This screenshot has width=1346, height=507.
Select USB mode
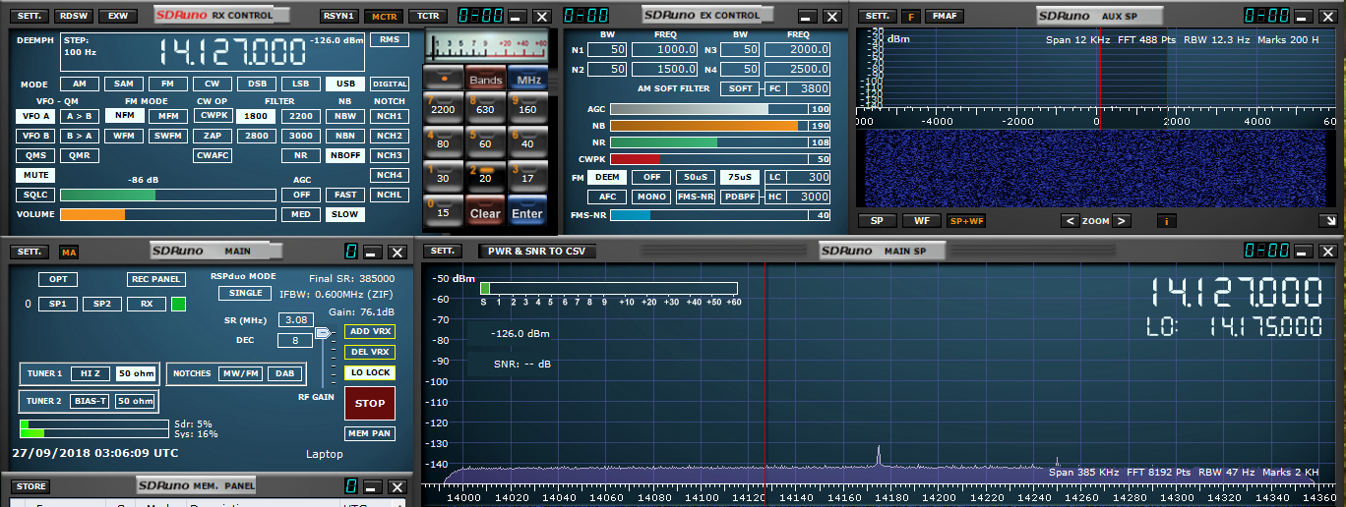point(344,84)
